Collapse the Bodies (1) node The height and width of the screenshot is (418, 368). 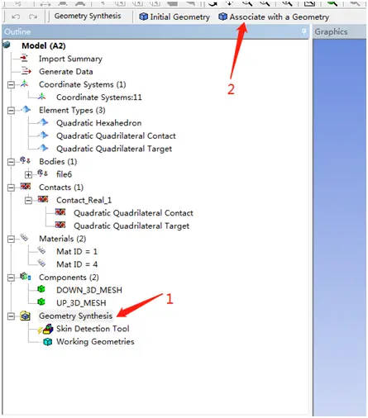pos(11,162)
